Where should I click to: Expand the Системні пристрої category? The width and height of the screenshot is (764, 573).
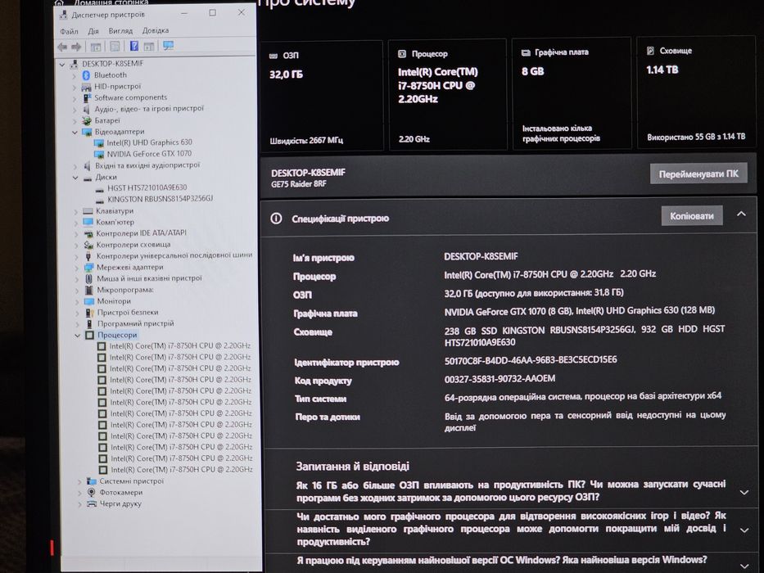coord(79,481)
